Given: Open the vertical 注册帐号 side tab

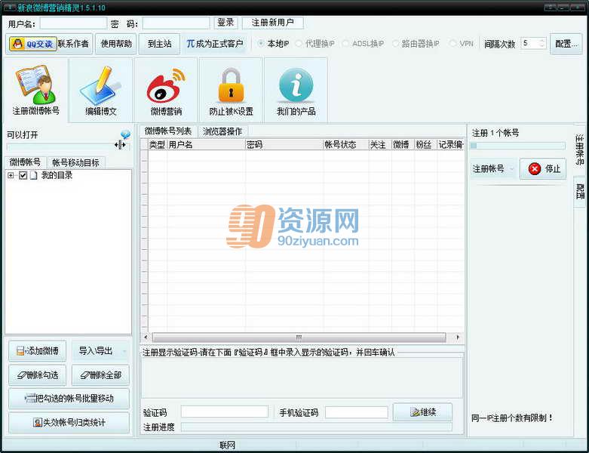Looking at the screenshot, I should (580, 149).
